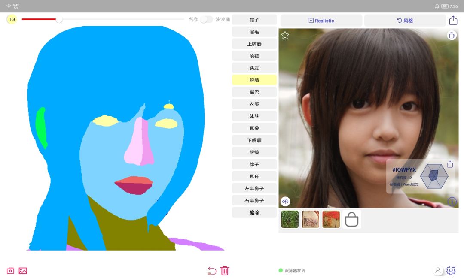Open the user profile icon

pyautogui.click(x=438, y=270)
